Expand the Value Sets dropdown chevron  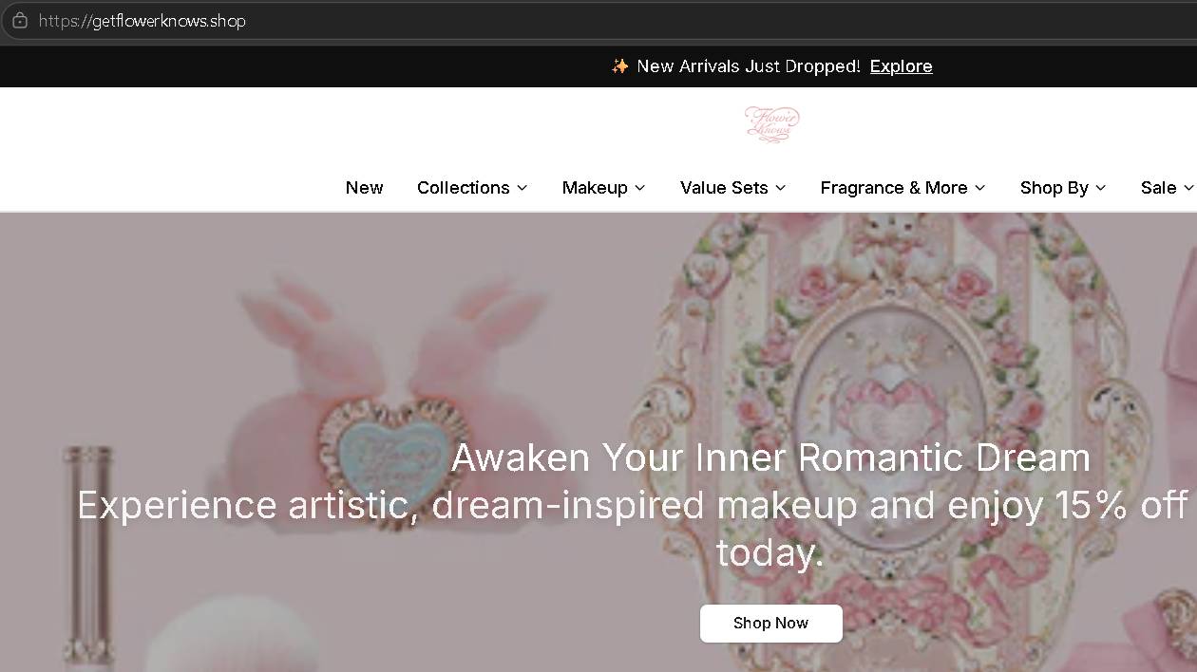tap(780, 188)
